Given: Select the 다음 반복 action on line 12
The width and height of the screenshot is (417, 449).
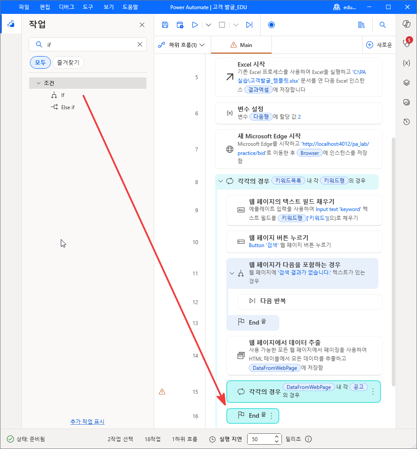Looking at the screenshot, I should click(310, 302).
